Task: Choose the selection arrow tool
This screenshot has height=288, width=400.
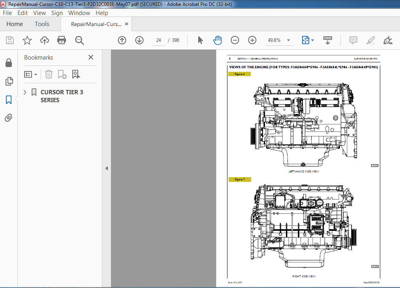Action: 200,40
